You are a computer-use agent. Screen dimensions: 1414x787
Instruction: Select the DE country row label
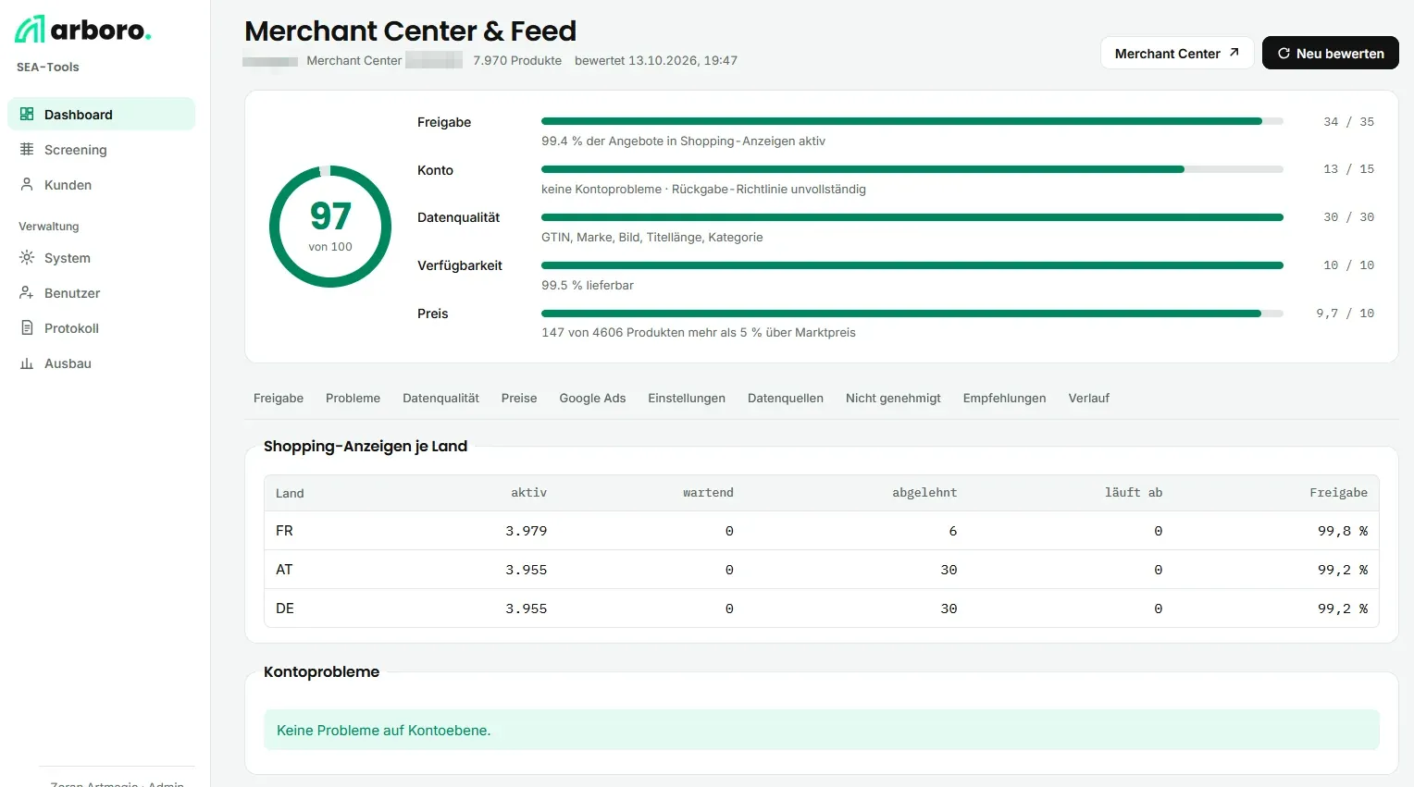click(x=285, y=609)
